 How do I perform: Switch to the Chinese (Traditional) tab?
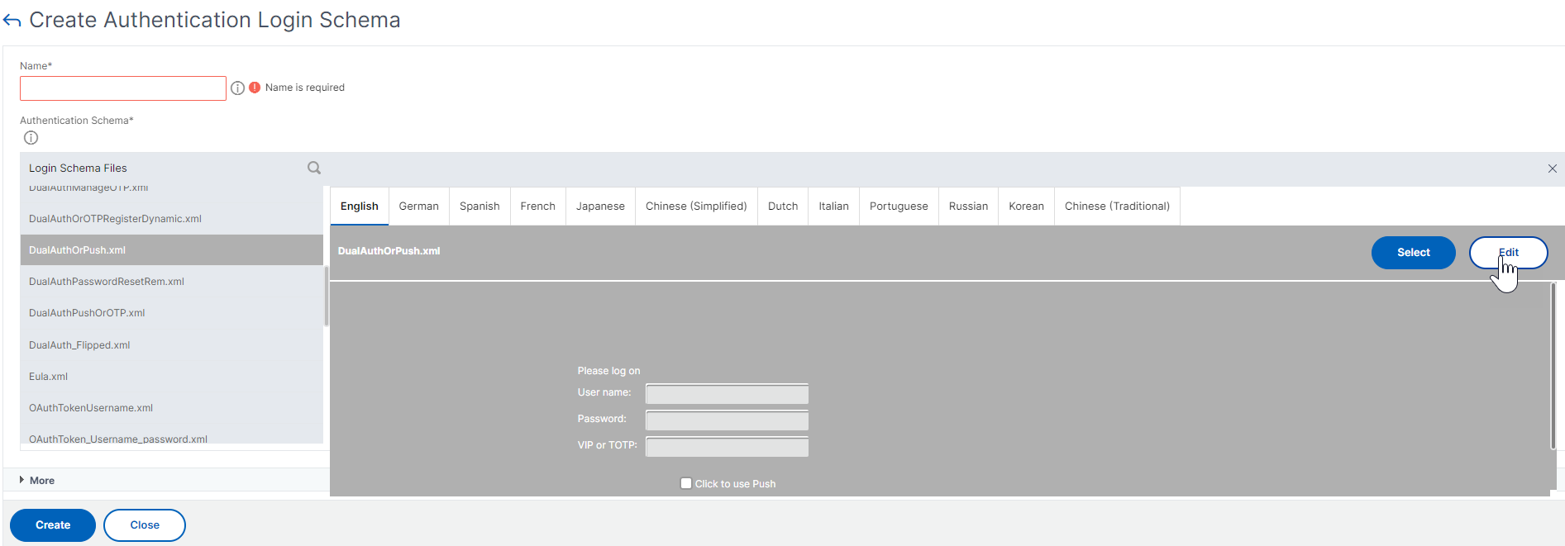click(1117, 206)
